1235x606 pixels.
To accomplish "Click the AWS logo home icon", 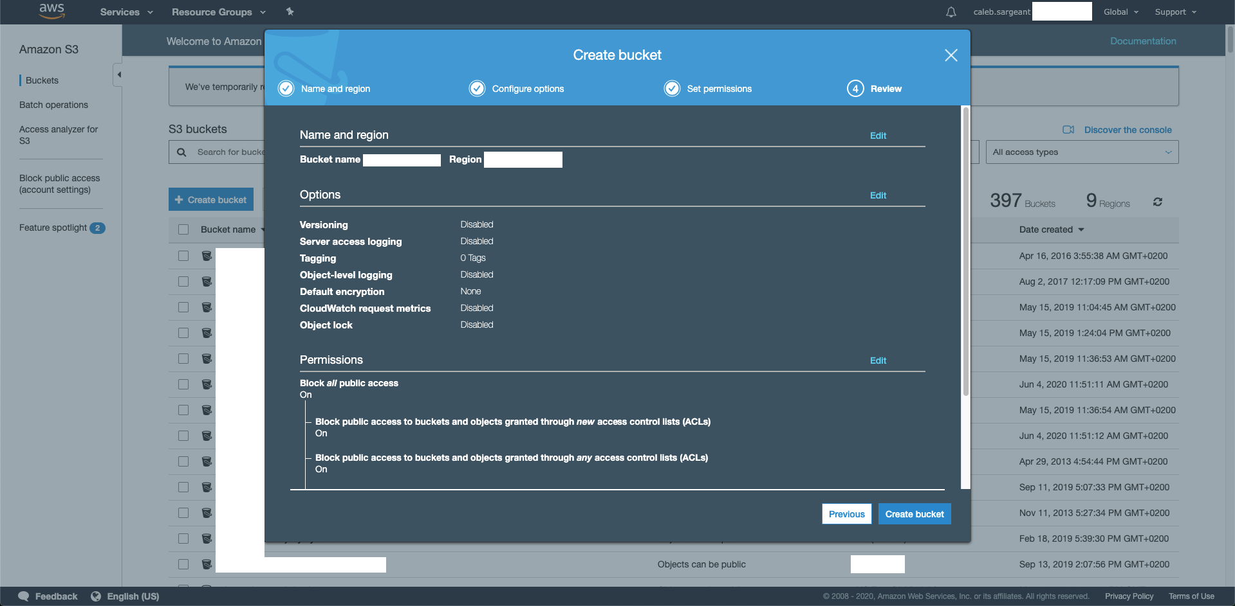I will 51,12.
